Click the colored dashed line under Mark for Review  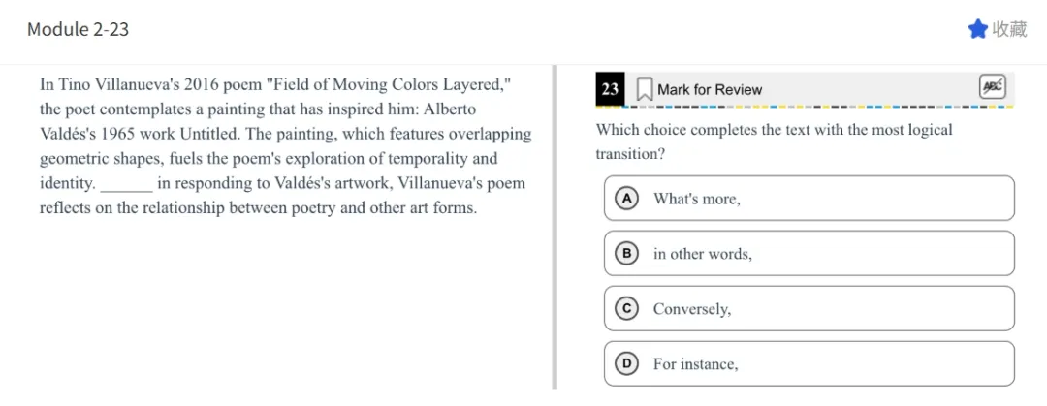805,107
